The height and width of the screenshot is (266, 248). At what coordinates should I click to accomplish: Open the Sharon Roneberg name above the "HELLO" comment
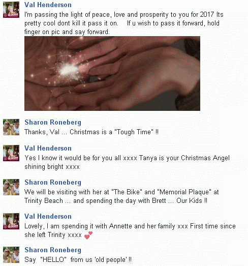[x=53, y=250]
